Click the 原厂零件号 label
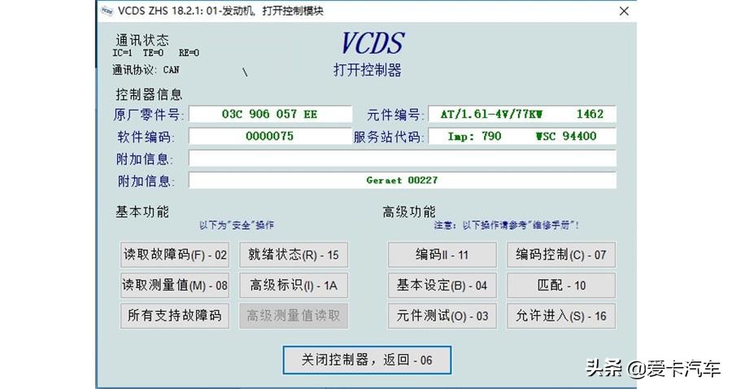This screenshot has height=389, width=732. [x=149, y=115]
